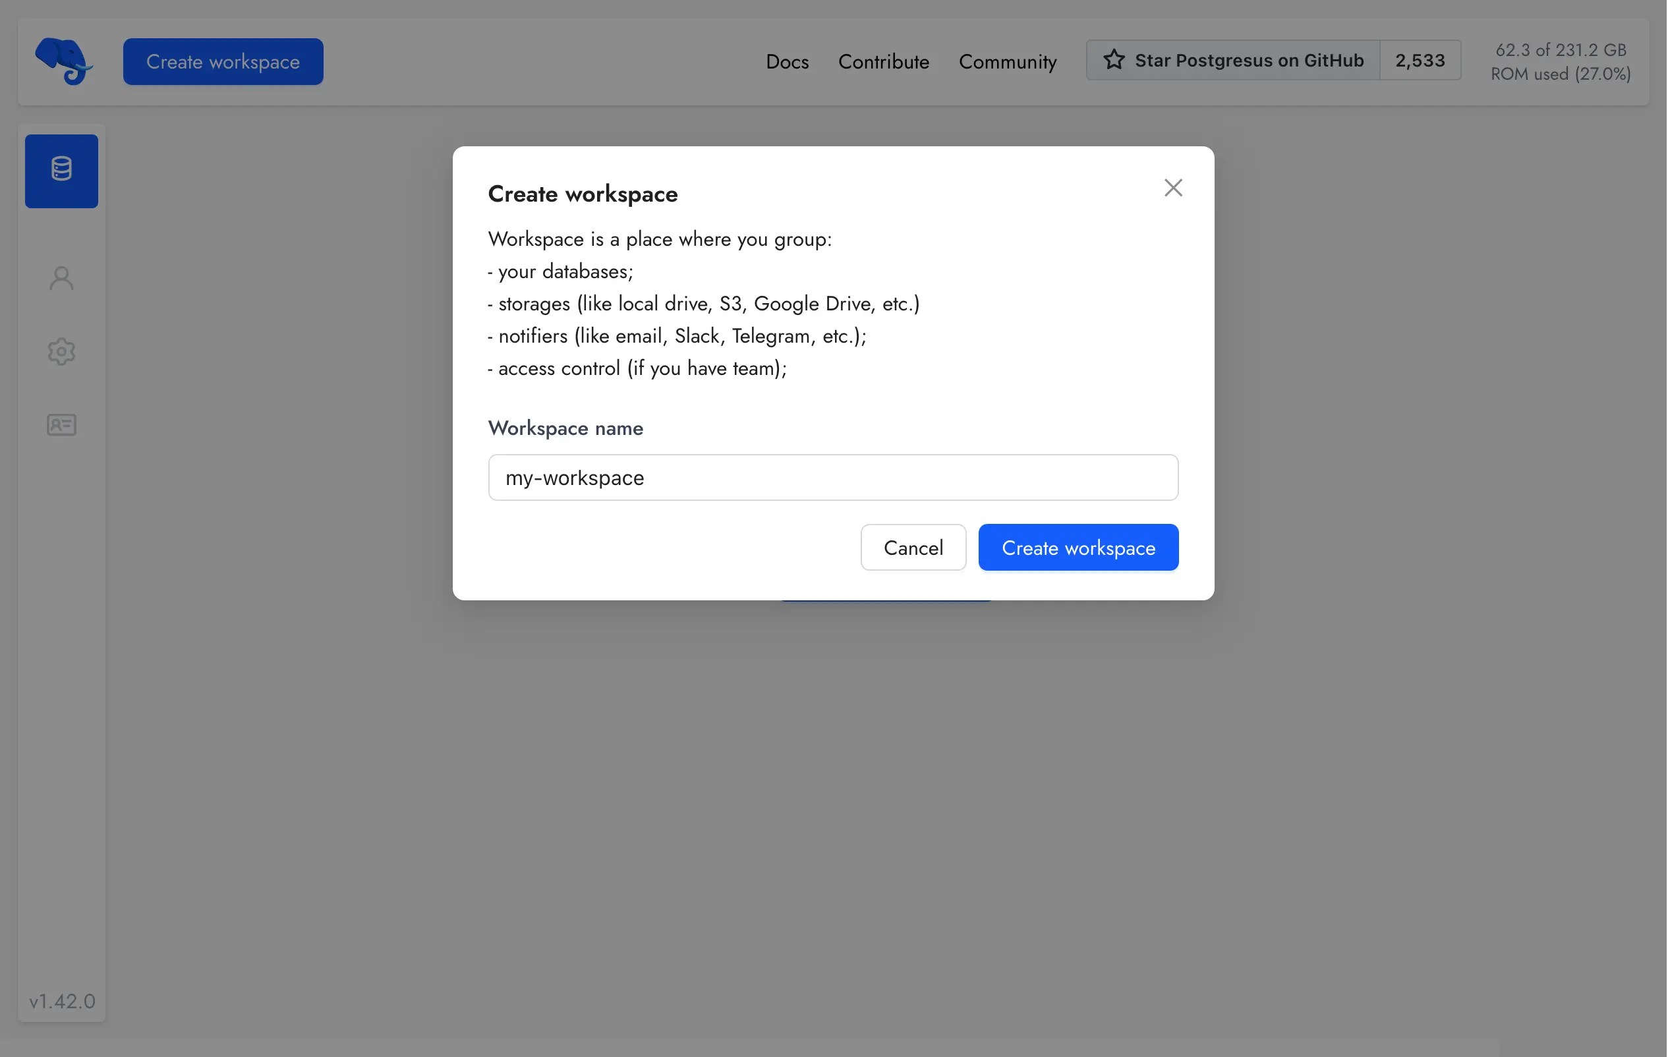Click the horizontal scrollbar at bottom
Screen dimensions: 1668x1057
point(749,1047)
